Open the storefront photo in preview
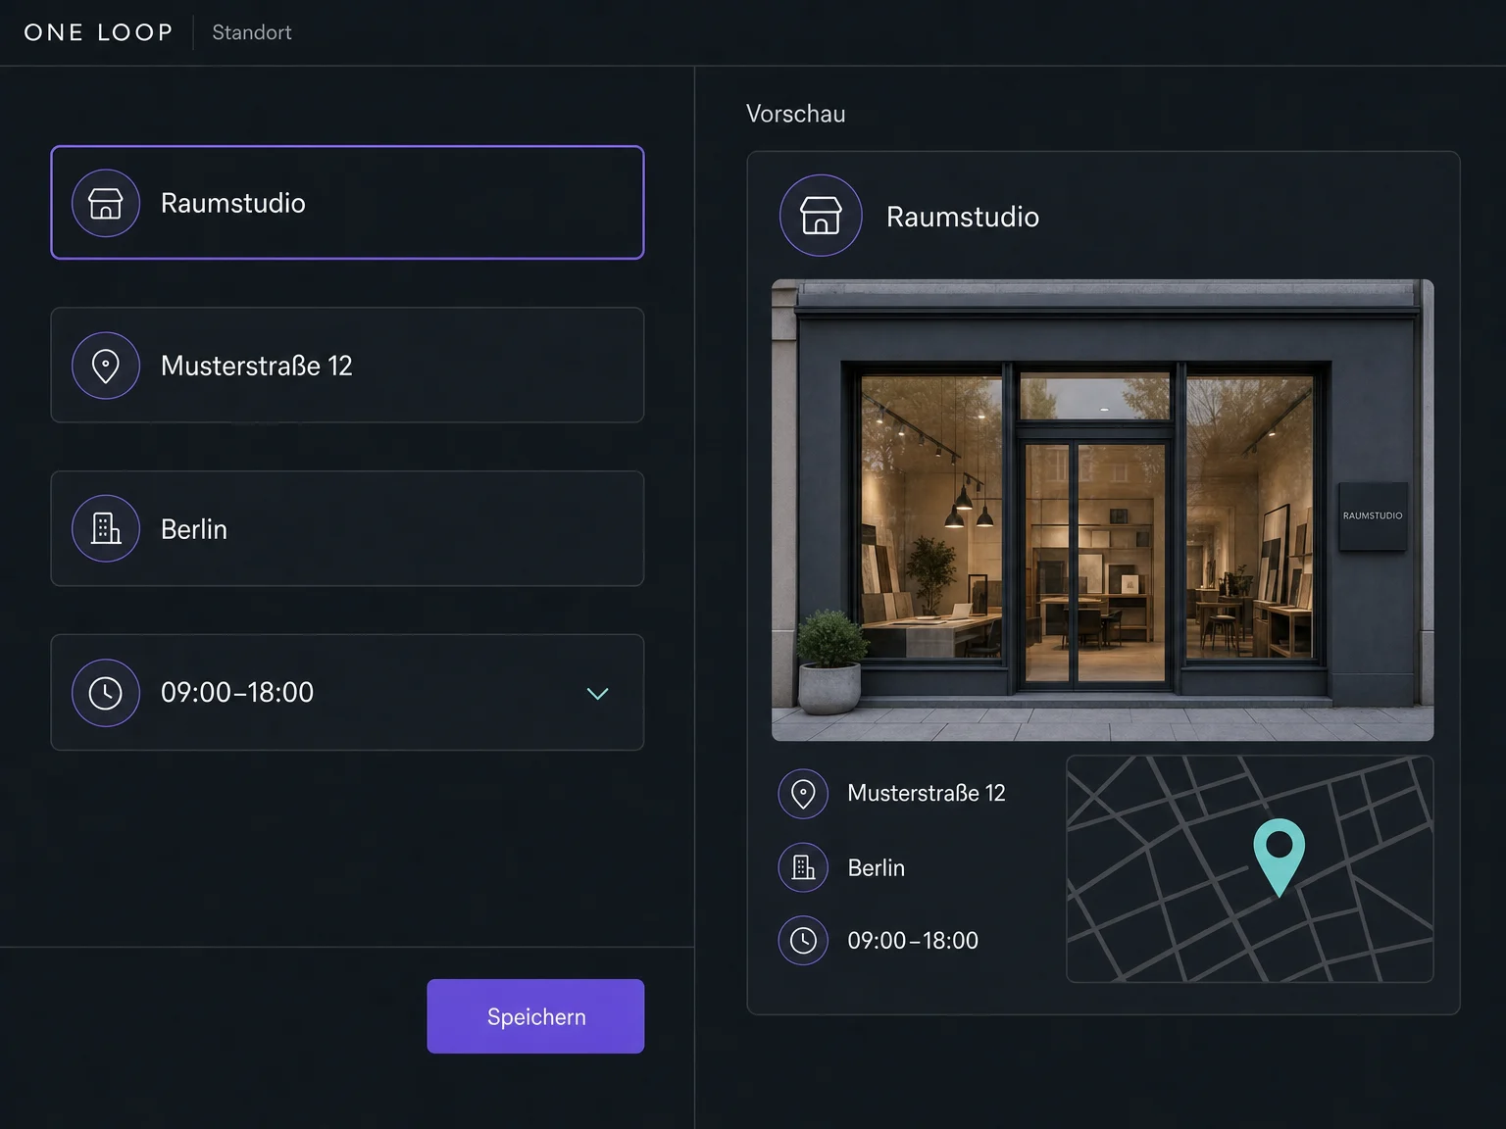This screenshot has width=1506, height=1129. 1103,510
